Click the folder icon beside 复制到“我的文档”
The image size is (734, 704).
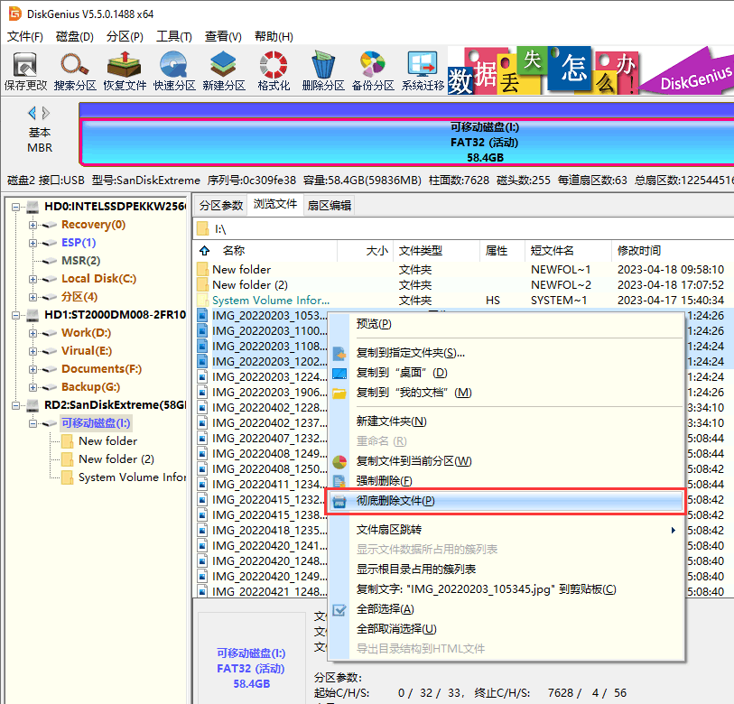coord(339,394)
